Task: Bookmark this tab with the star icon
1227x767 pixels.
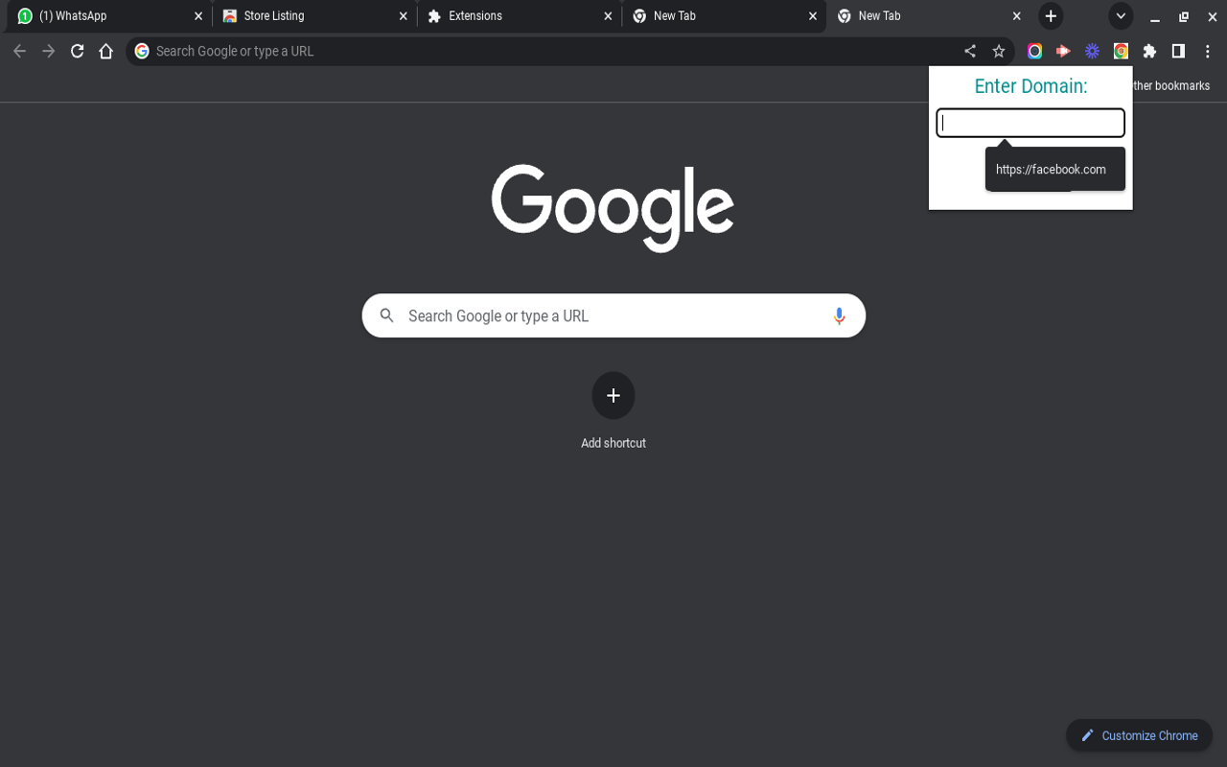Action: (x=999, y=51)
